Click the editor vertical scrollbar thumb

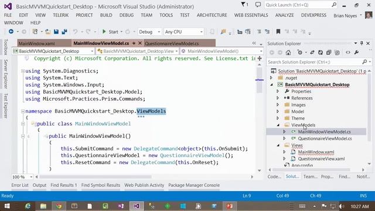(x=260, y=80)
